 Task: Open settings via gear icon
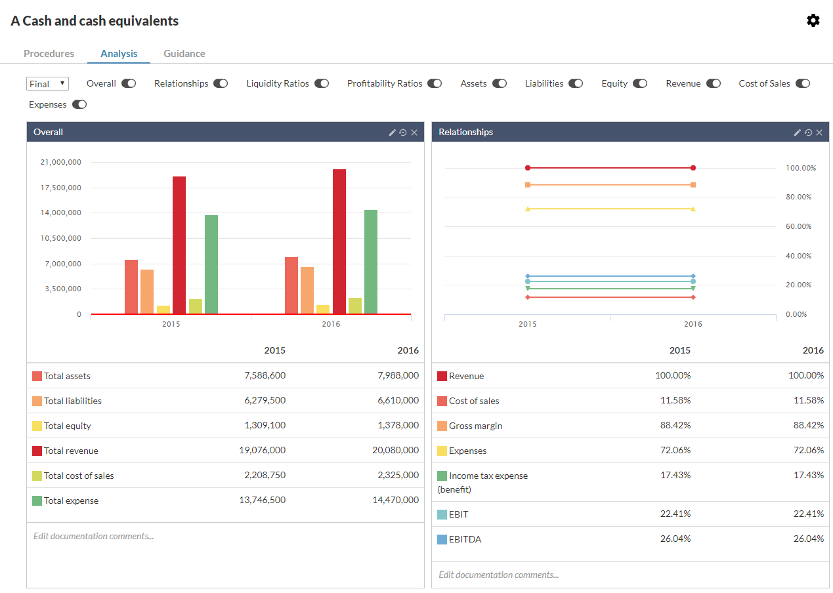tap(813, 20)
